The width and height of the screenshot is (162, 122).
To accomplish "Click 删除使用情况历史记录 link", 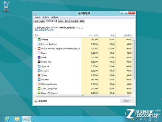I will click(44, 30).
